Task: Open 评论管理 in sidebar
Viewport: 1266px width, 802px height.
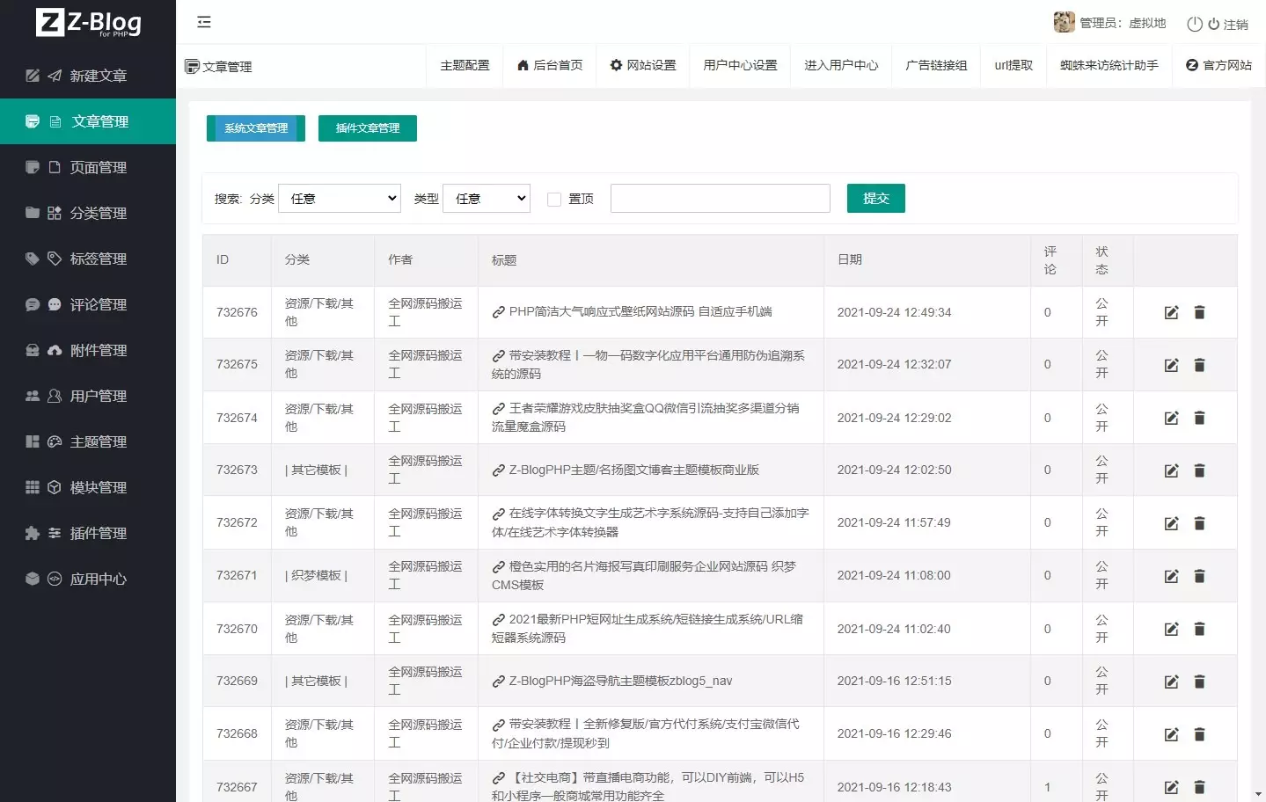Action: [88, 304]
